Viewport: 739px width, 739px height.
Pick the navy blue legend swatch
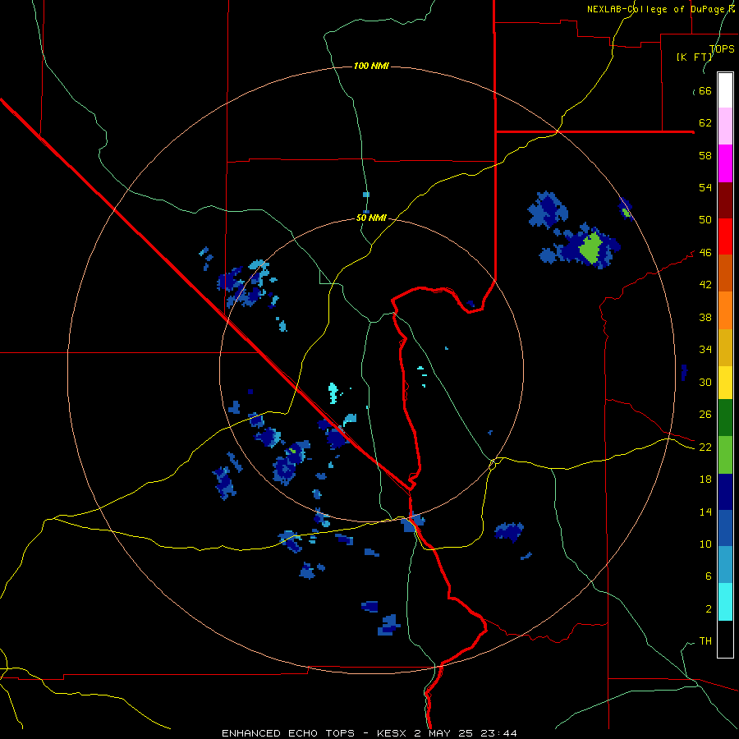725,493
